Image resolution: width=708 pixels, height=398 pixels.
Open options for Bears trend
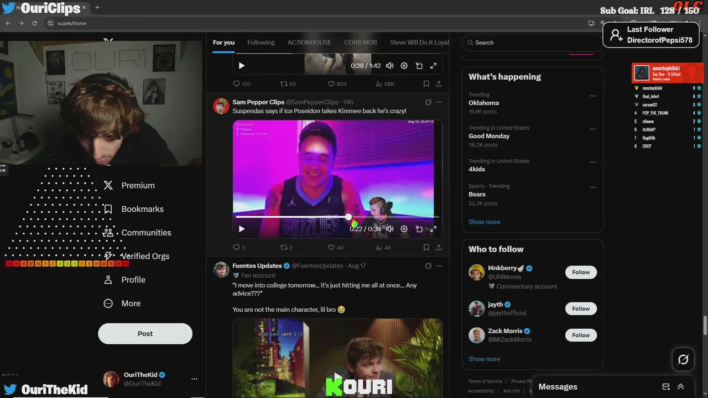coord(593,187)
